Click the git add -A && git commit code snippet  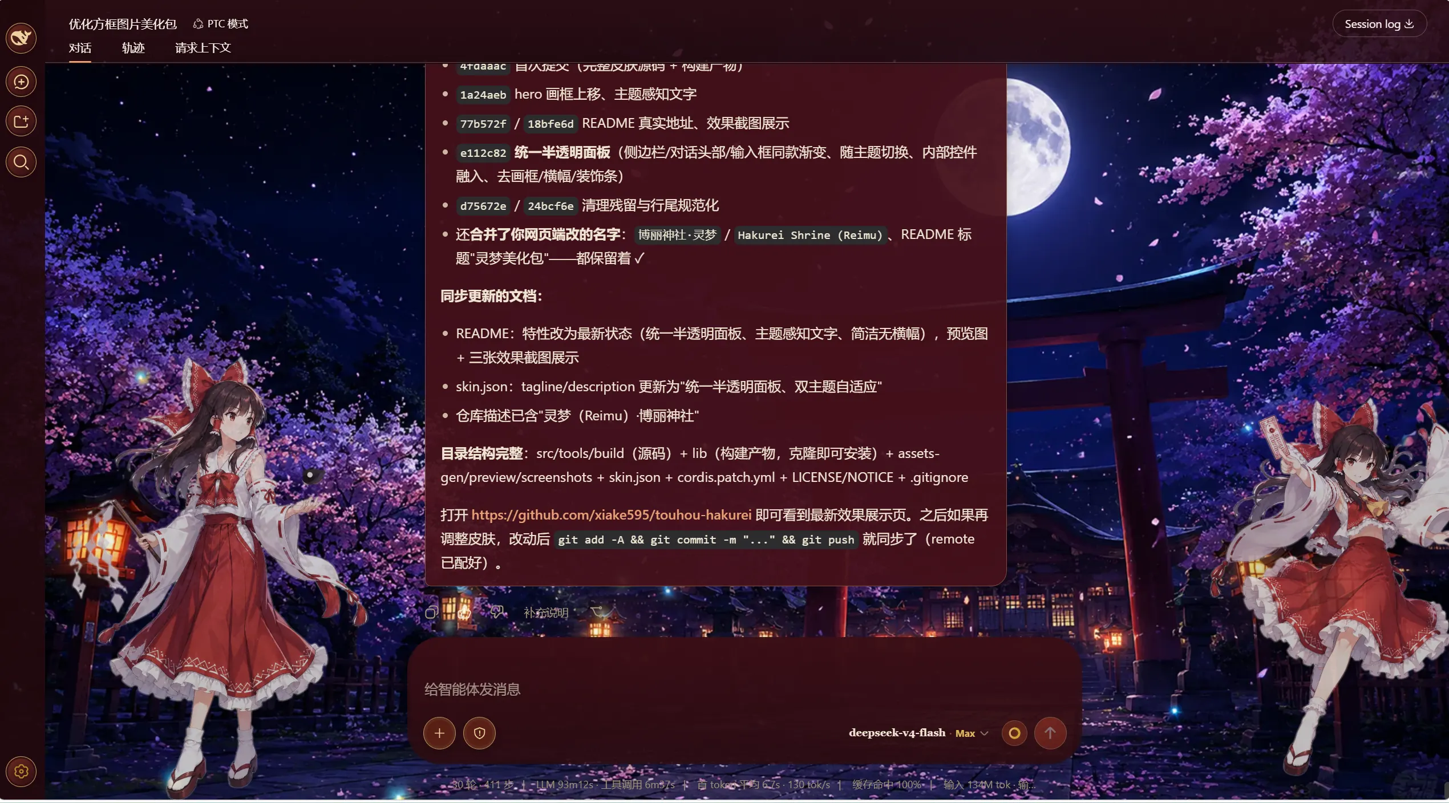click(706, 540)
